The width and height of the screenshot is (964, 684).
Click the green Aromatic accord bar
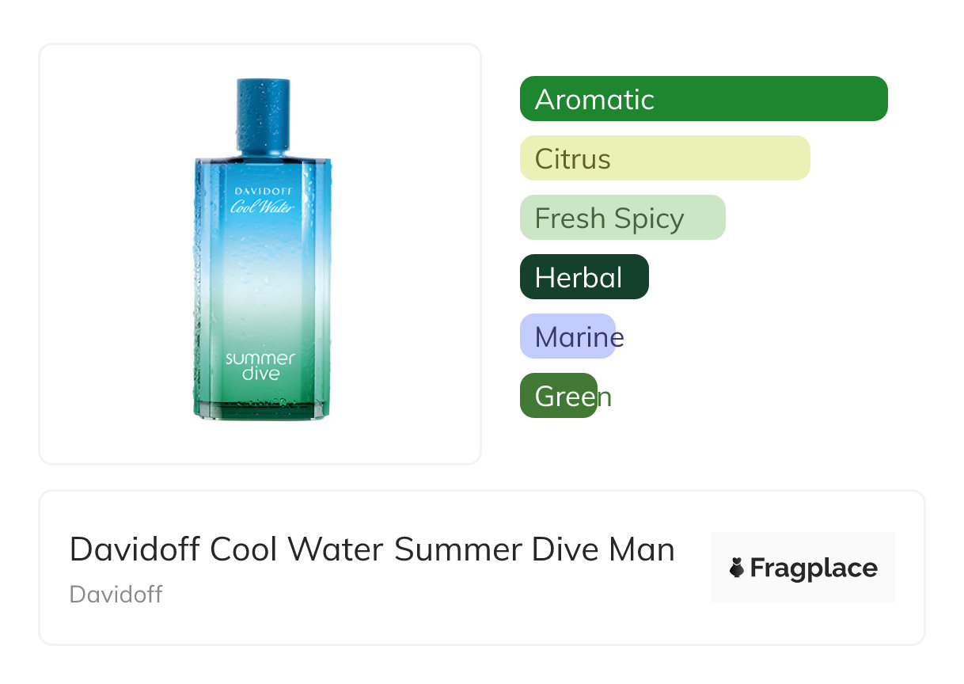[x=703, y=99]
